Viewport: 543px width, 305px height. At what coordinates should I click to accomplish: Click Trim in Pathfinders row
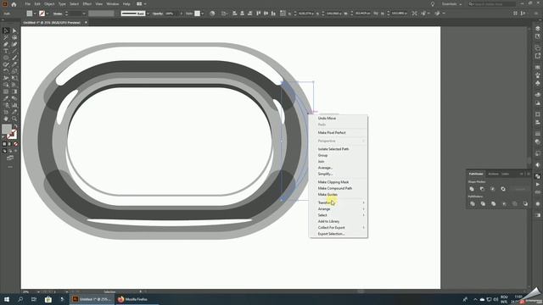tap(483, 203)
